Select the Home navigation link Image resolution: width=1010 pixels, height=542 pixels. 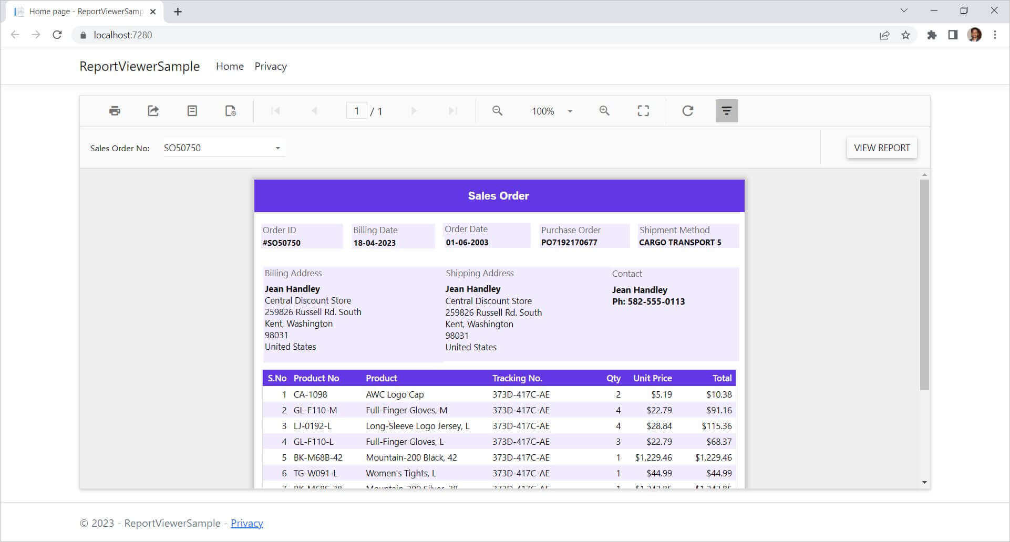tap(230, 66)
